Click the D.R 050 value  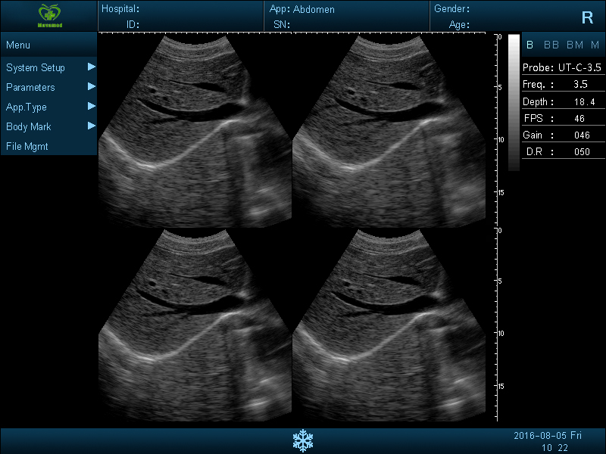(582, 152)
